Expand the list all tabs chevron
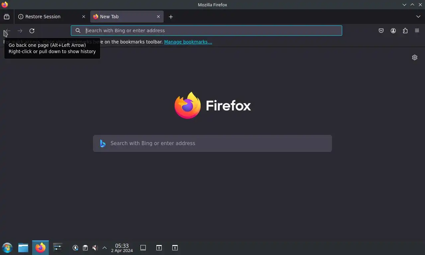The width and height of the screenshot is (425, 255). point(418,17)
